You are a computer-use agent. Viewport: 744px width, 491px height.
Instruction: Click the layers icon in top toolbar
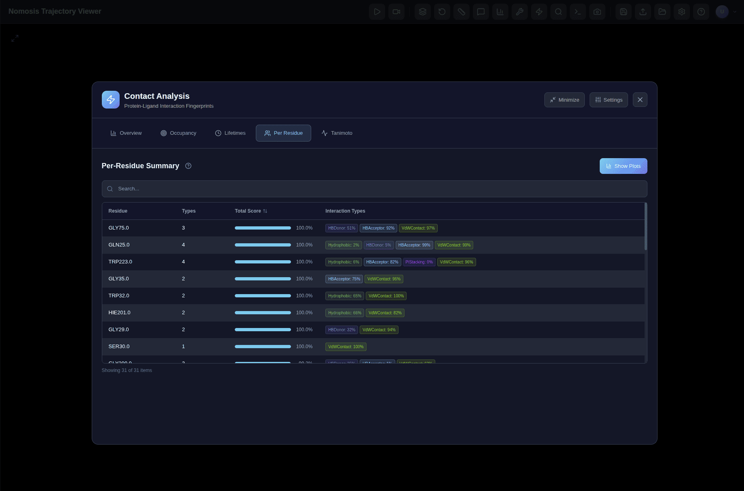[x=422, y=12]
